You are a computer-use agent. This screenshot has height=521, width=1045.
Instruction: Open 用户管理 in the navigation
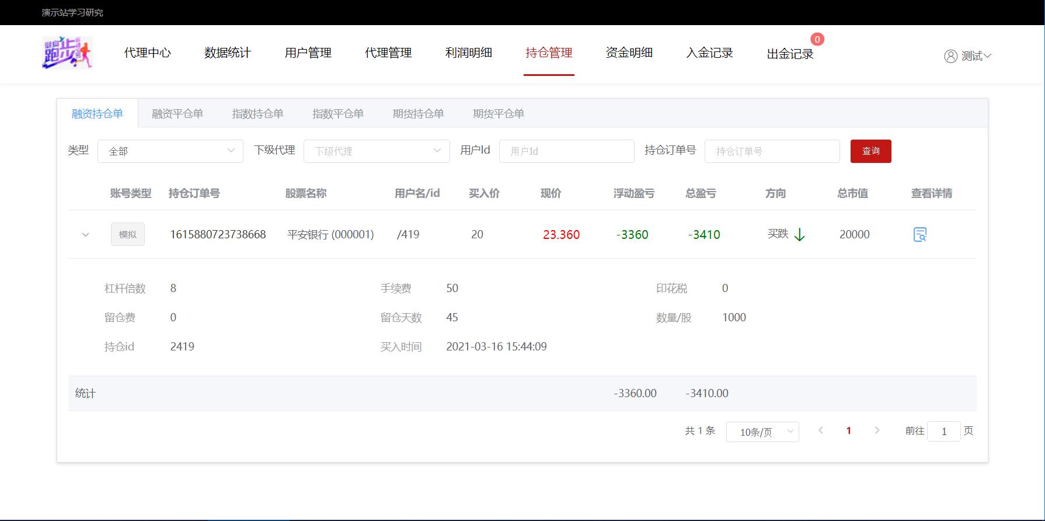(x=308, y=53)
